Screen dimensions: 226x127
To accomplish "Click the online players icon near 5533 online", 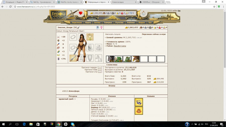I will (179, 11).
